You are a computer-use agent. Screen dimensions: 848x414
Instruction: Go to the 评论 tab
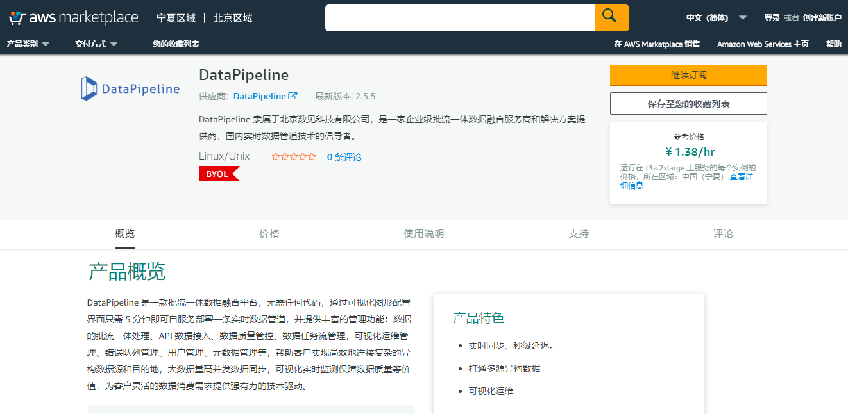(723, 234)
